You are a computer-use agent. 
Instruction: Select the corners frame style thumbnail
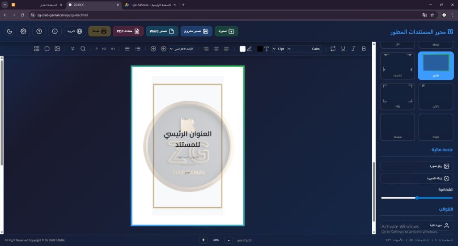point(398,97)
